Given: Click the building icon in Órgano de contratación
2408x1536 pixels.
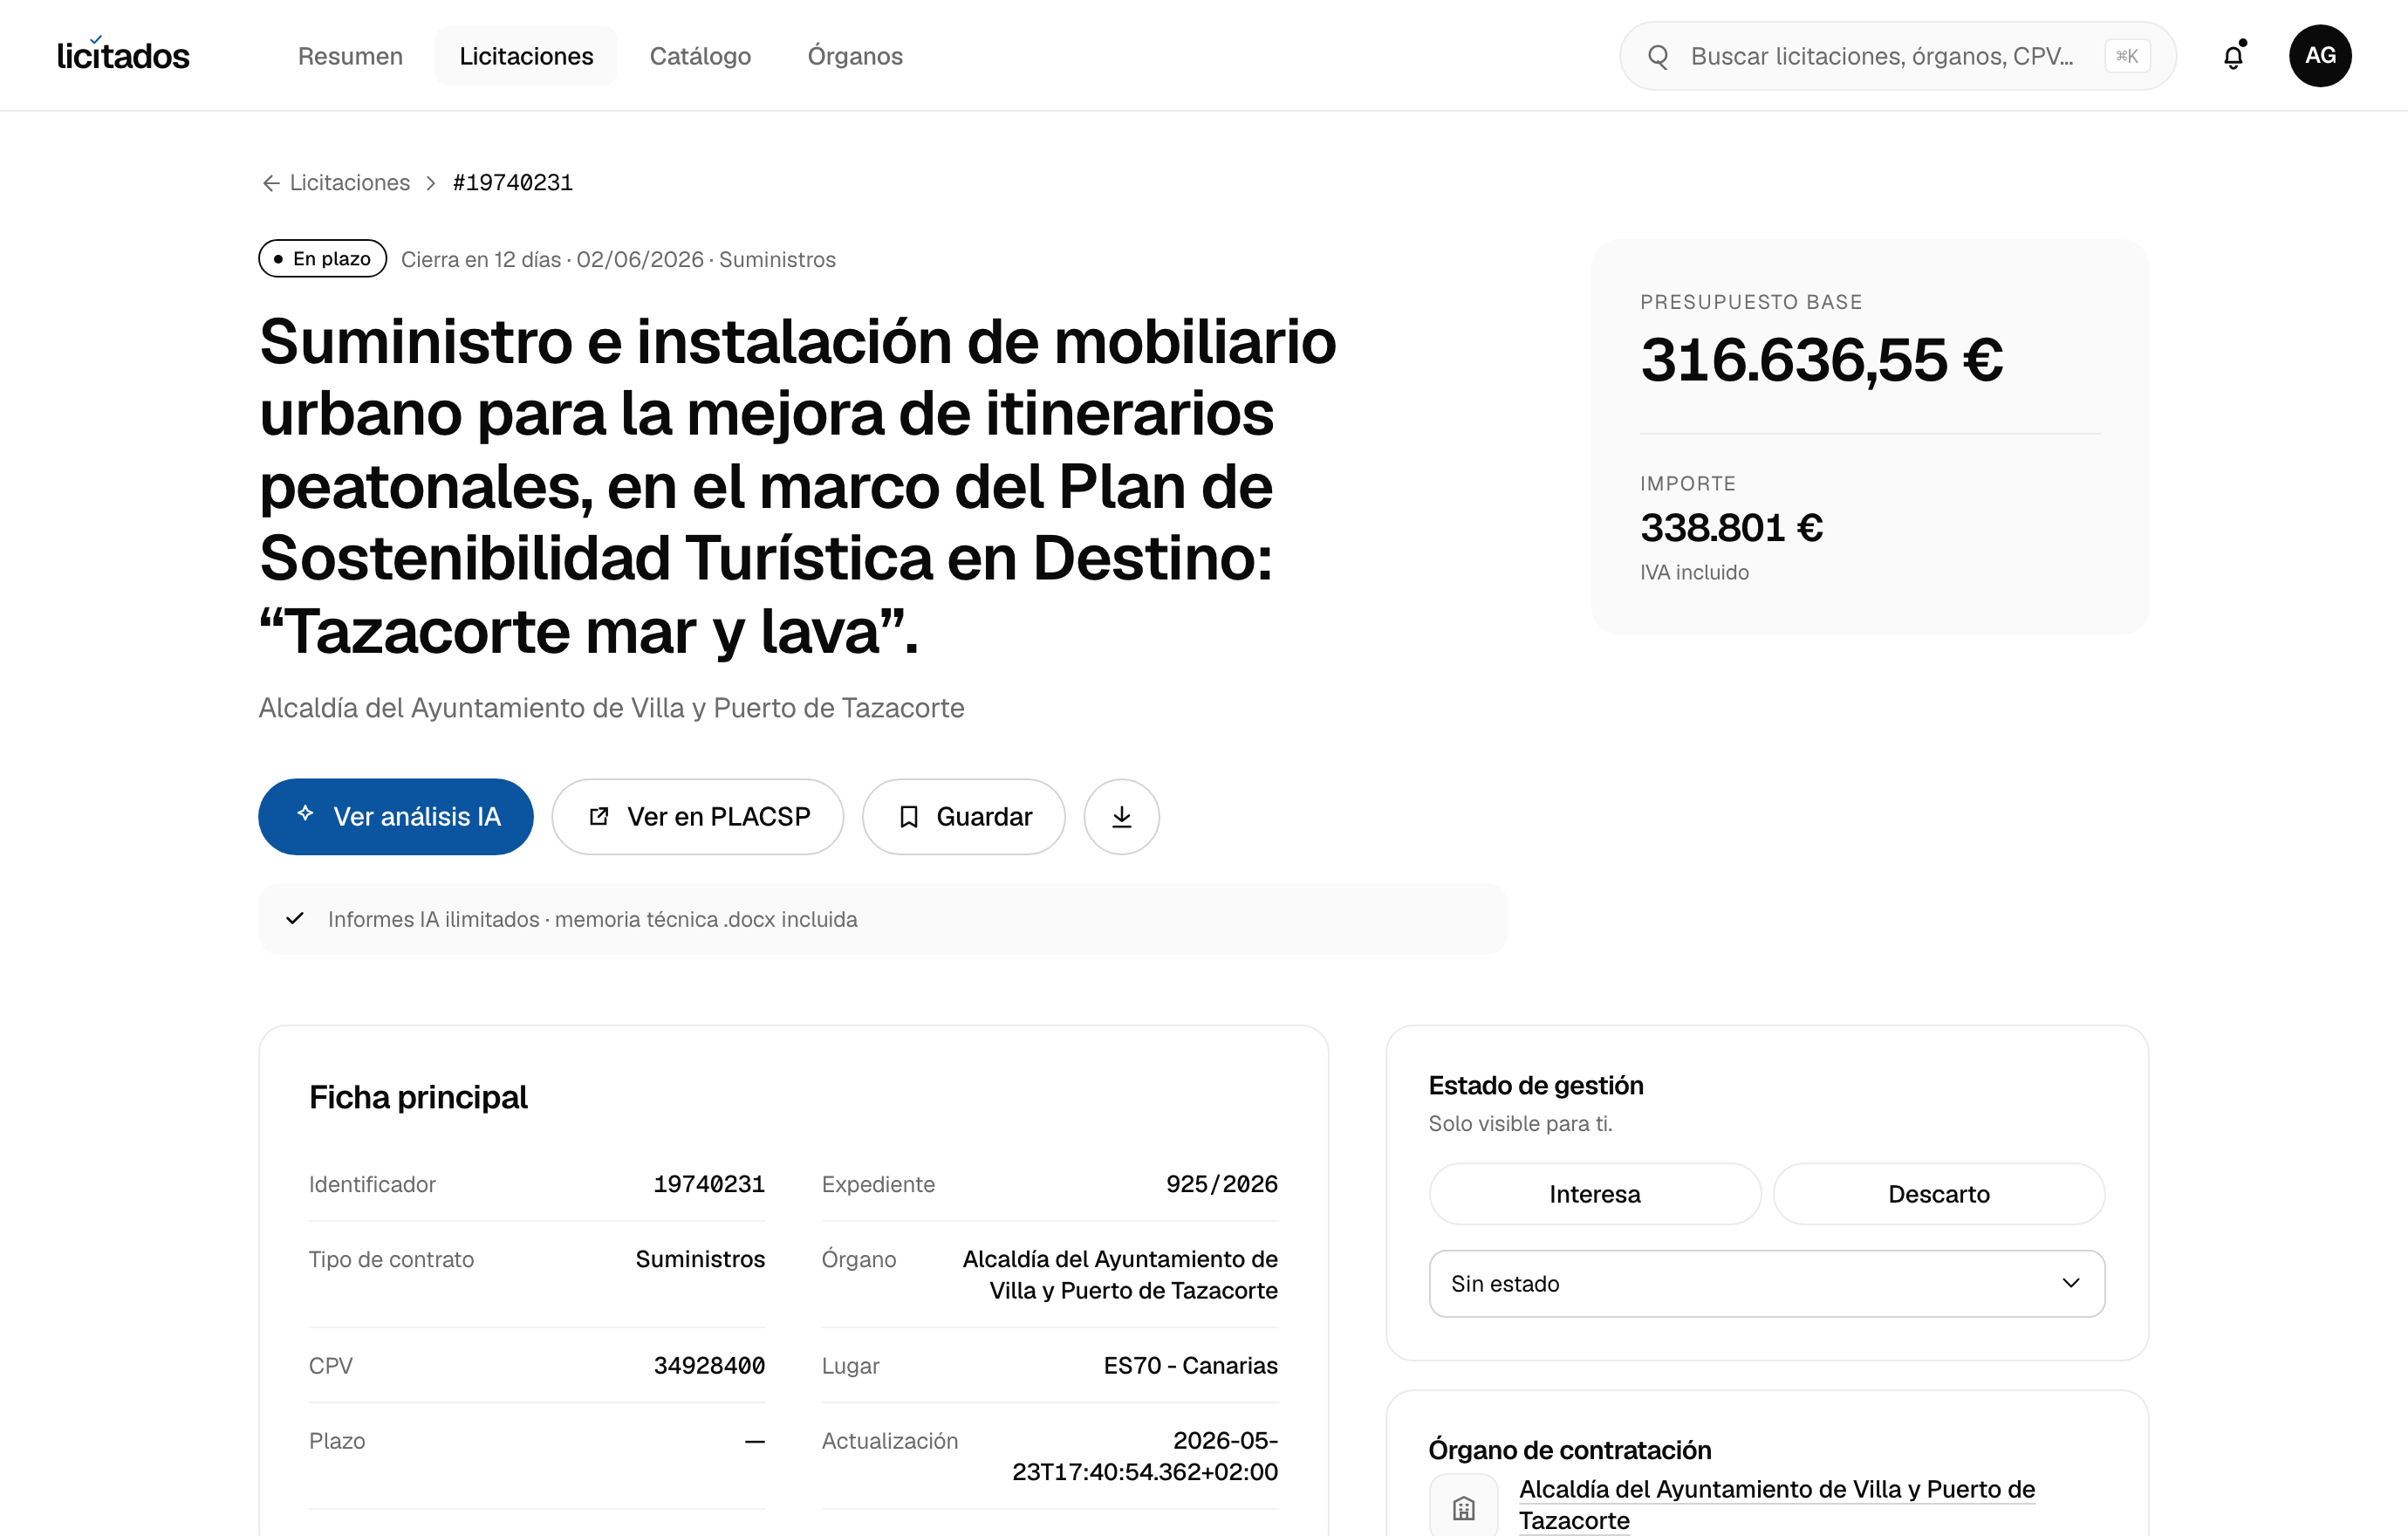Looking at the screenshot, I should click(x=1464, y=1507).
